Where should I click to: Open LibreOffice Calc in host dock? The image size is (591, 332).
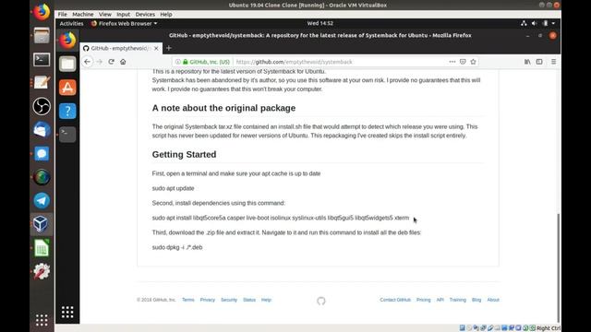[42, 248]
